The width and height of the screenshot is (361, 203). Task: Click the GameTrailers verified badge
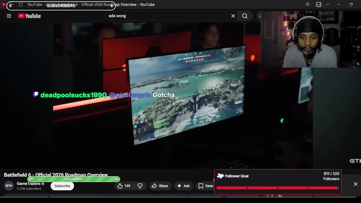point(43,184)
